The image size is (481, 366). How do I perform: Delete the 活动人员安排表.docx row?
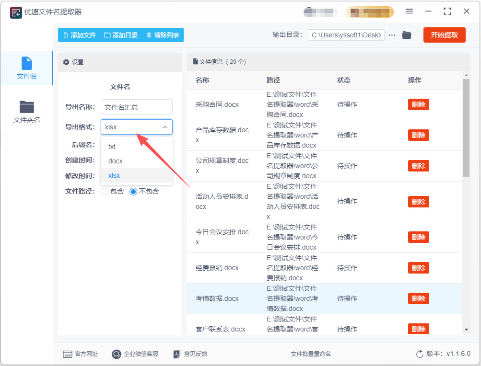click(419, 202)
